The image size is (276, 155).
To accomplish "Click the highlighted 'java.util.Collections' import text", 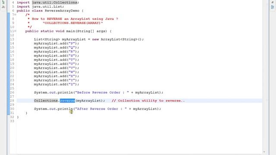I will click(55, 3).
